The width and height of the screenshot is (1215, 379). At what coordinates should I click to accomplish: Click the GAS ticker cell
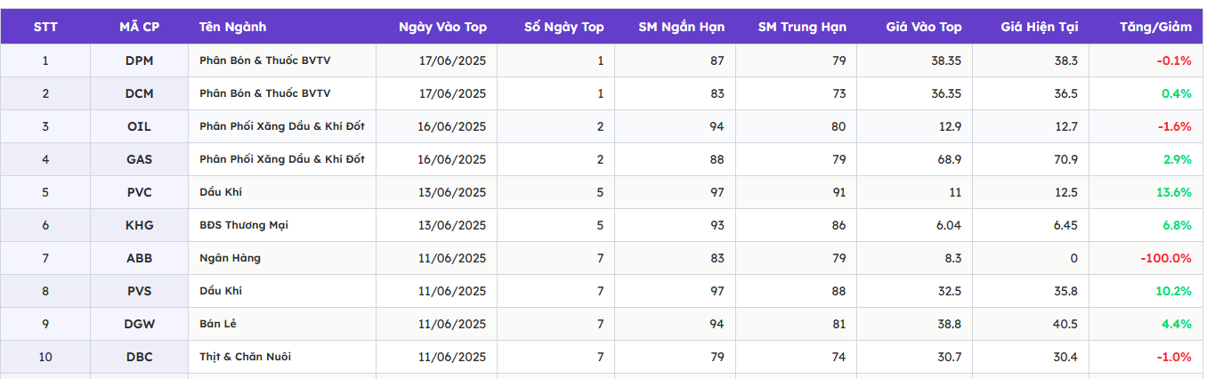pos(139,159)
